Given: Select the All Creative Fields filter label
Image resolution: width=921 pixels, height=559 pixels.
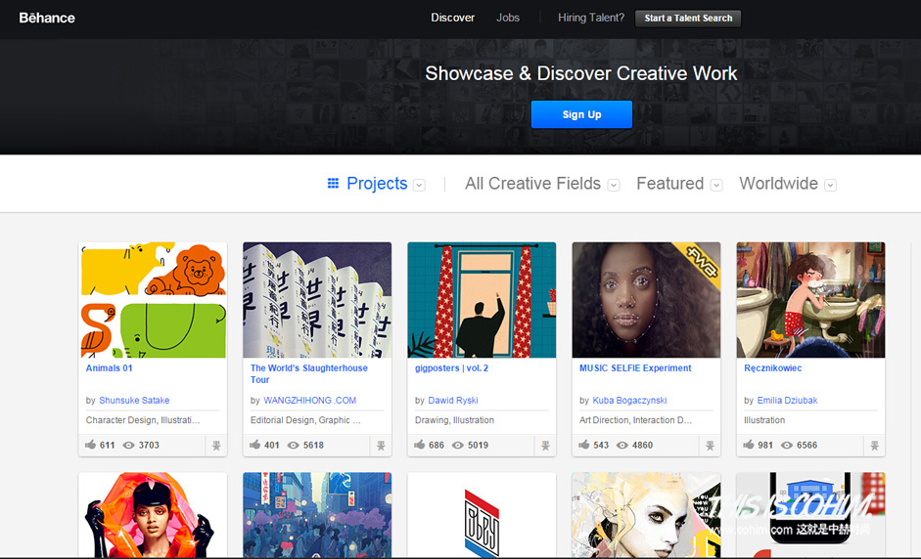Looking at the screenshot, I should [x=532, y=184].
